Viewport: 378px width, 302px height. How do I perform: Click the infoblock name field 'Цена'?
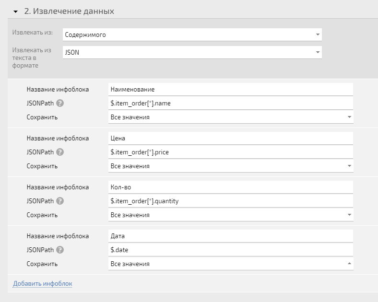coord(231,138)
